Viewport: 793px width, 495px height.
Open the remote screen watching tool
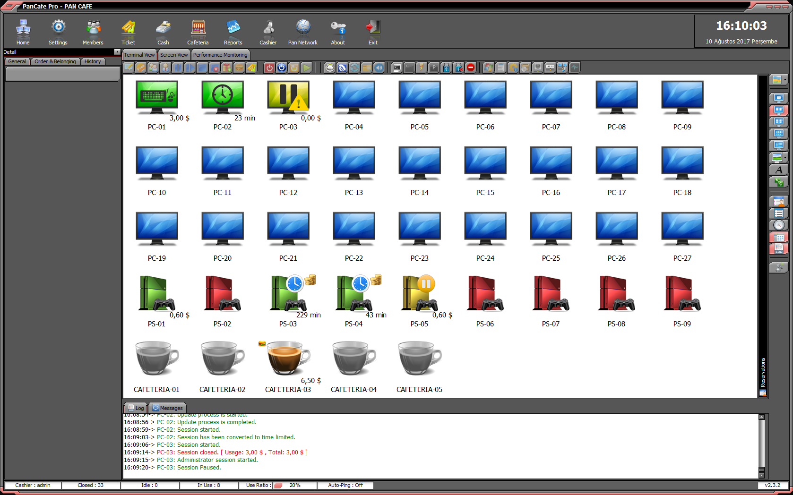tap(342, 68)
